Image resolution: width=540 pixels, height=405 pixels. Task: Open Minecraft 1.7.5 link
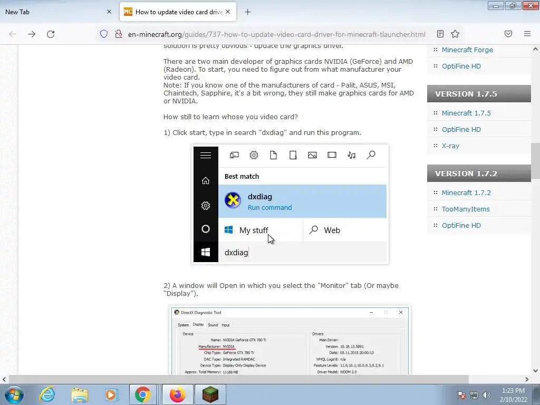[x=466, y=113]
